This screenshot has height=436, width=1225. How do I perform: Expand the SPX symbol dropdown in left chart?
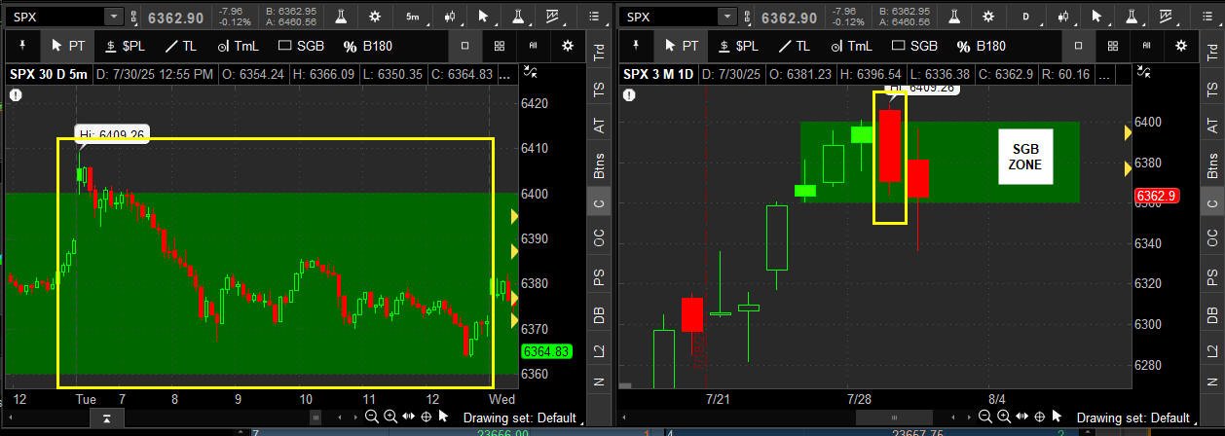(x=113, y=17)
